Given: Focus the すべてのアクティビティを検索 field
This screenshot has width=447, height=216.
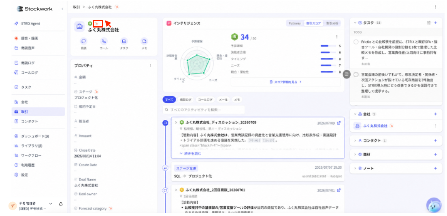Looking at the screenshot, I should [x=204, y=110].
